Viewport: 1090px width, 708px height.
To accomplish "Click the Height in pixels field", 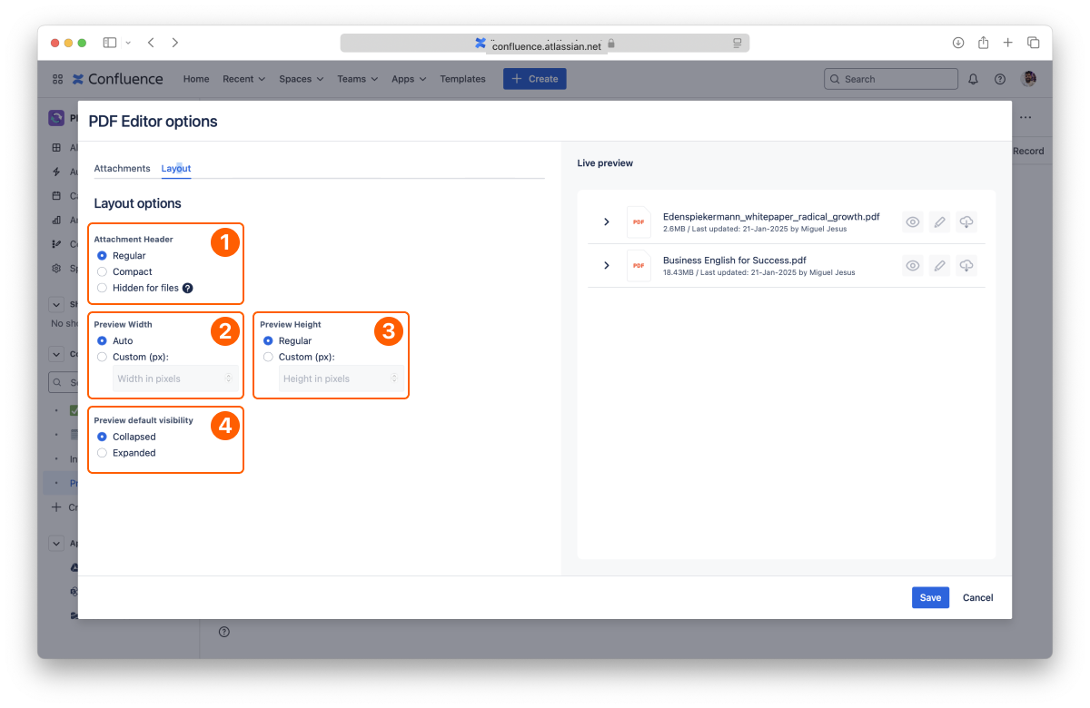I will point(342,379).
